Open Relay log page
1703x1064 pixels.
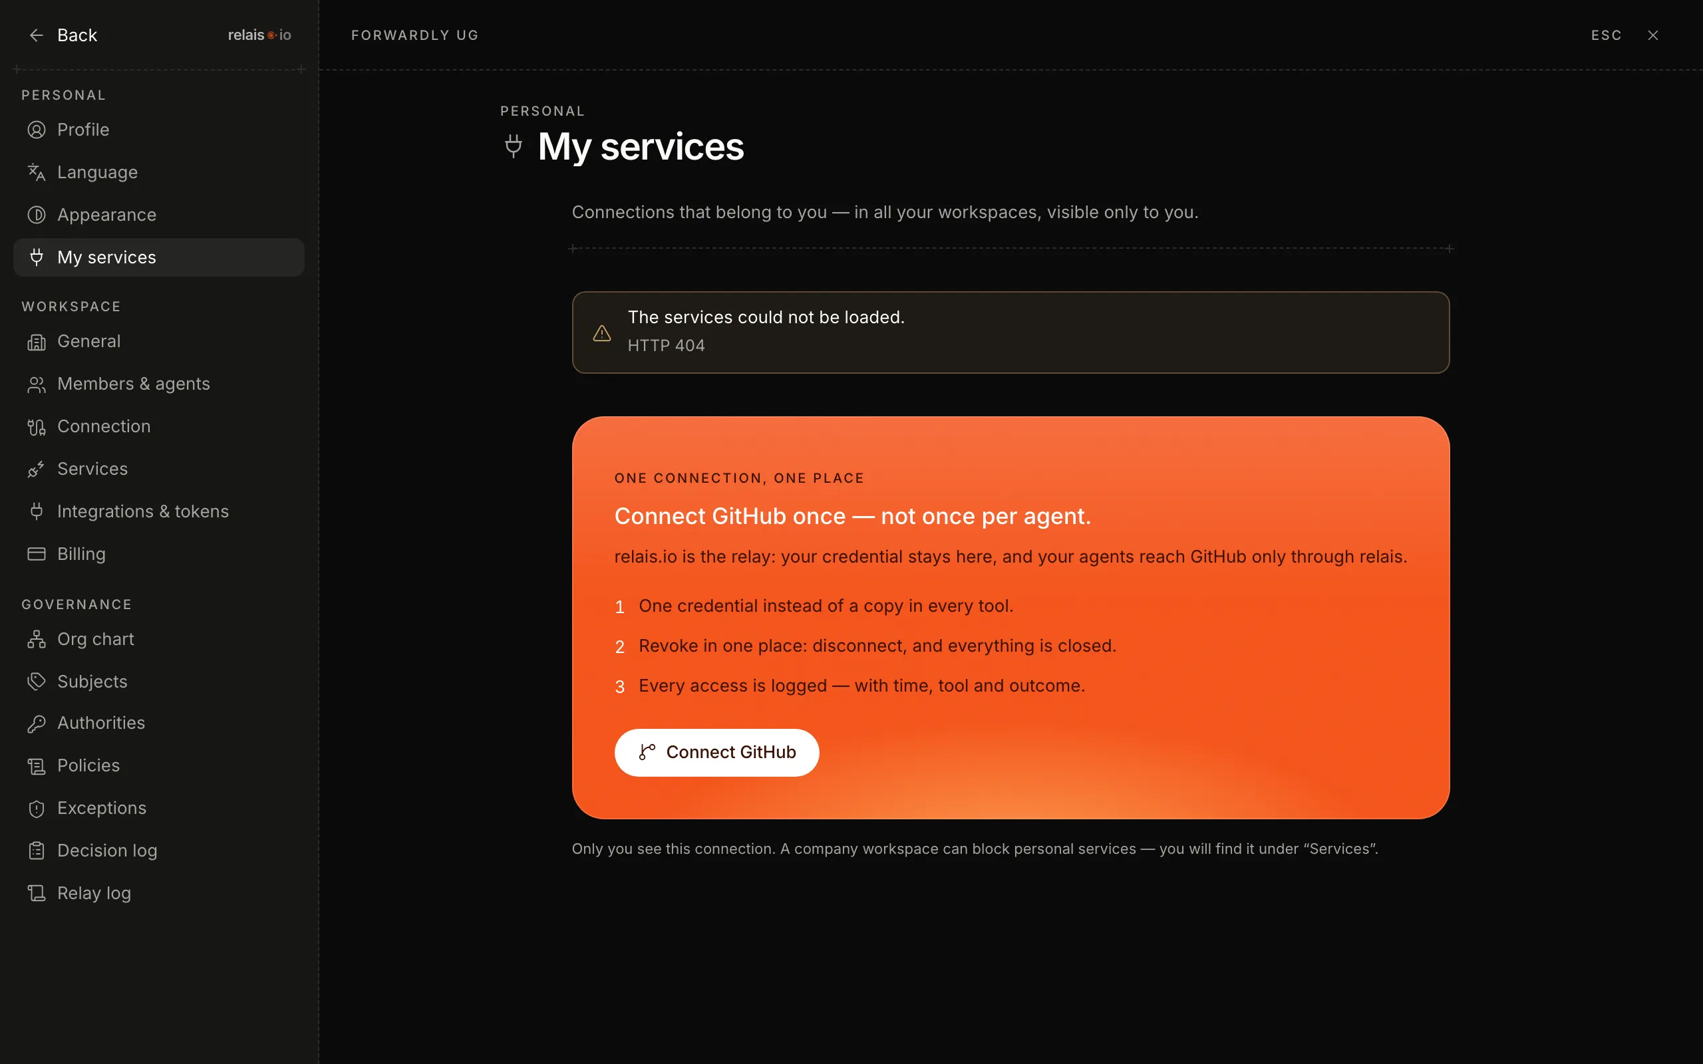[x=158, y=893]
